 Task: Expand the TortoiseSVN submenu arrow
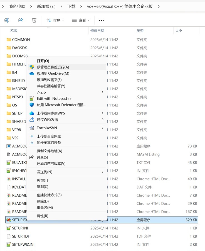click(x=103, y=128)
